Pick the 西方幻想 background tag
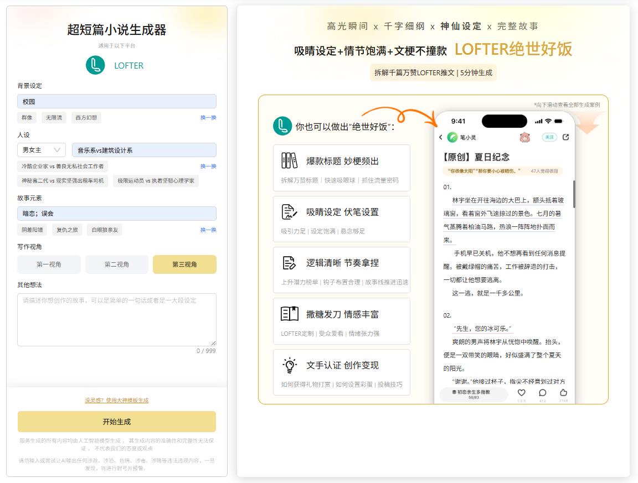 click(x=86, y=117)
